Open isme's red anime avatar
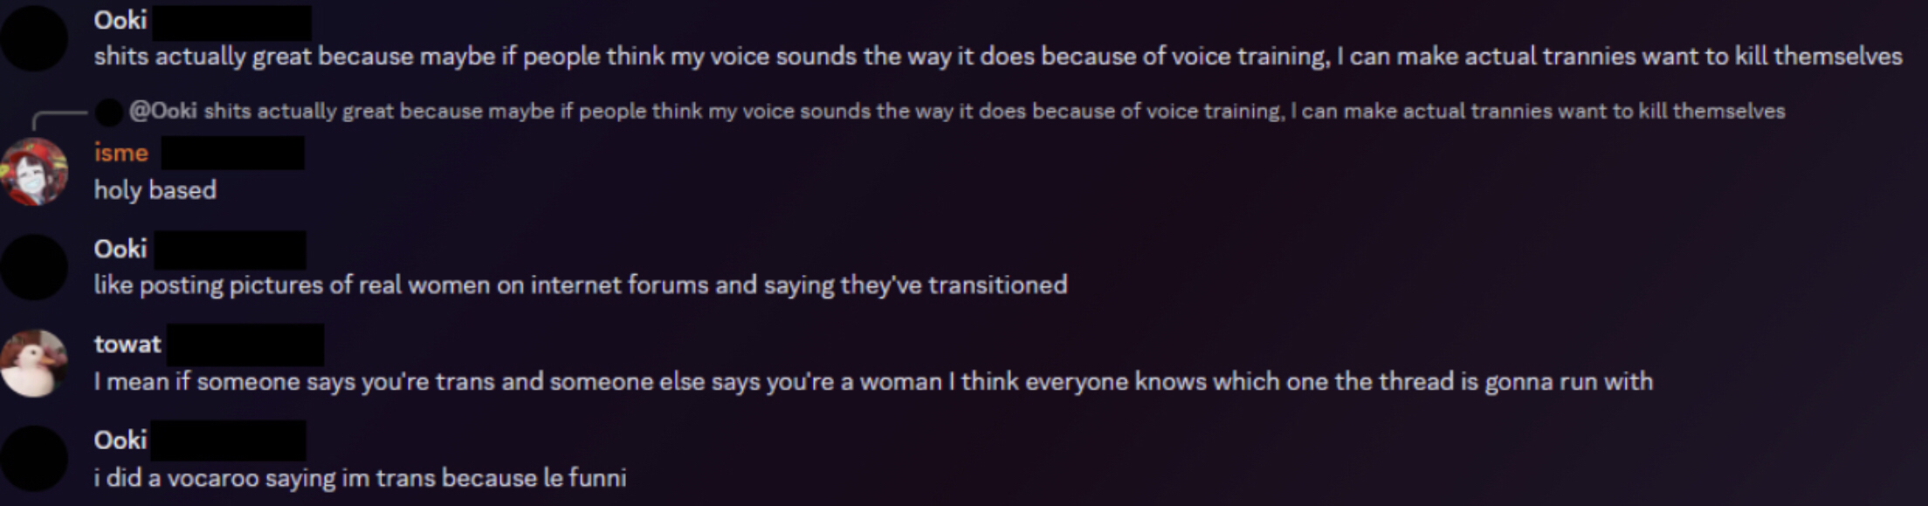The width and height of the screenshot is (1928, 506). [x=34, y=172]
